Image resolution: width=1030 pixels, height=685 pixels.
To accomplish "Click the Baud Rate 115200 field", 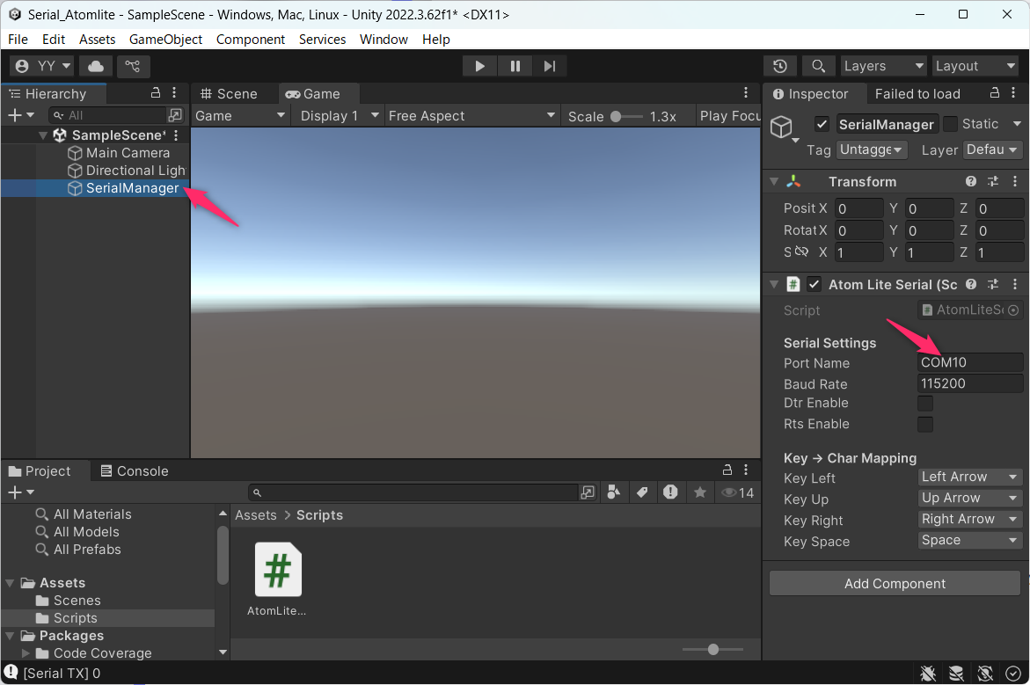I will coord(969,383).
